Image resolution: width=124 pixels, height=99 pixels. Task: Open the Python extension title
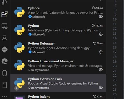33,26
